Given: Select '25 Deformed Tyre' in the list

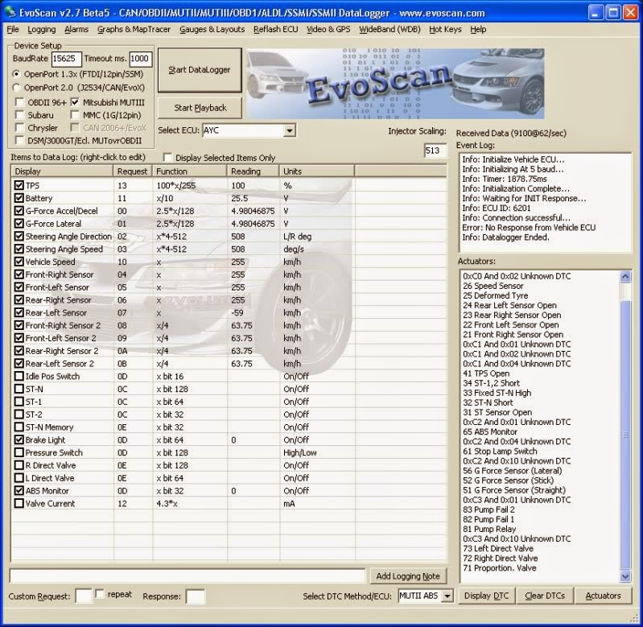Looking at the screenshot, I should [496, 295].
